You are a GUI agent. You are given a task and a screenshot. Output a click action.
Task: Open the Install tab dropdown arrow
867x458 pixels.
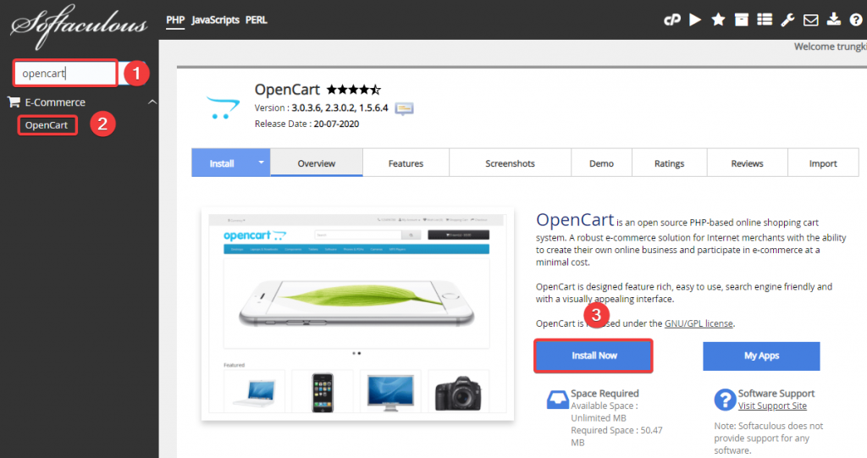point(261,163)
